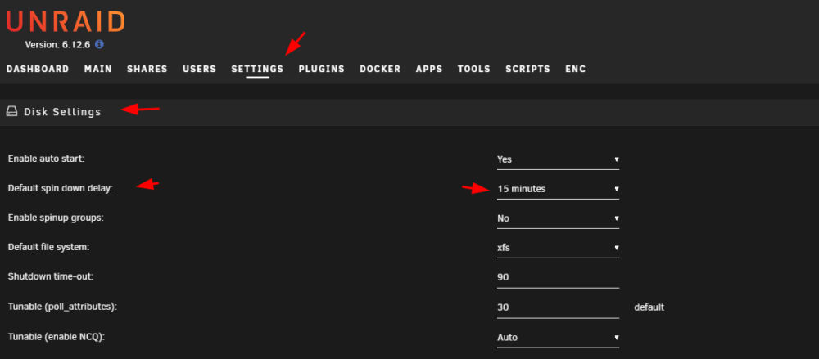The height and width of the screenshot is (359, 819).
Task: Click the Unraid logo
Action: [66, 21]
